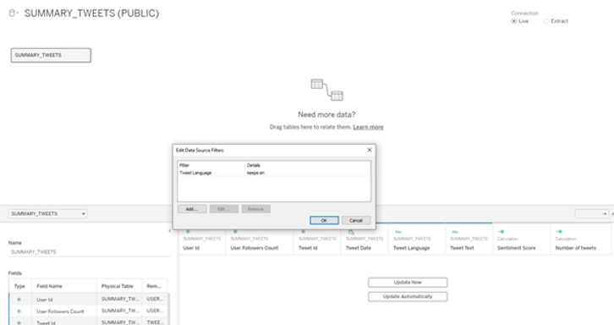Close the Edit Data Source Filters dialog
Screen dimensions: 614x325
pos(370,150)
